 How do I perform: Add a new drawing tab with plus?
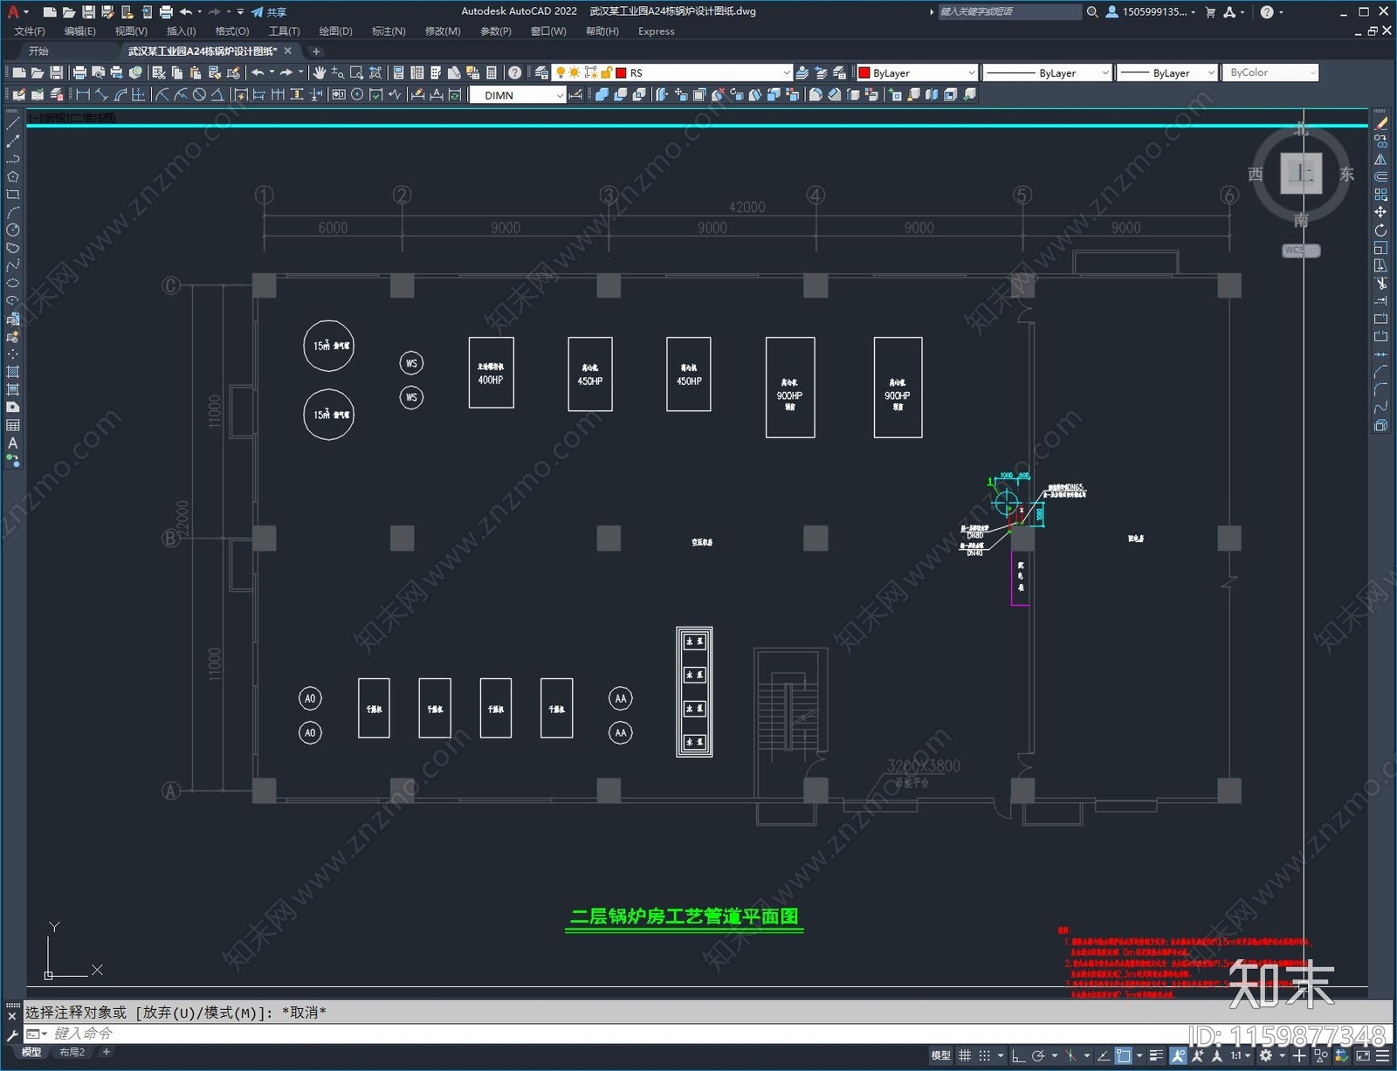(316, 51)
